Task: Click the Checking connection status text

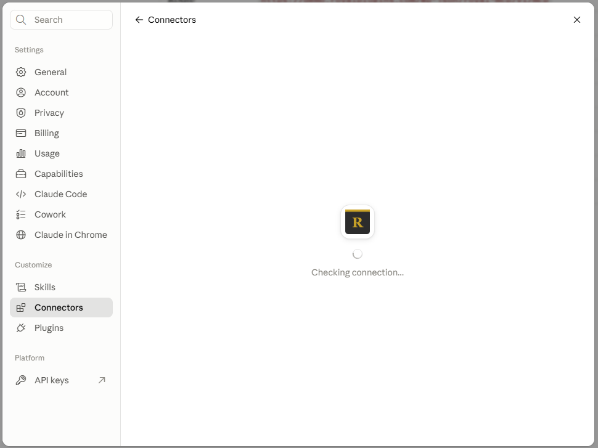Action: tap(358, 272)
